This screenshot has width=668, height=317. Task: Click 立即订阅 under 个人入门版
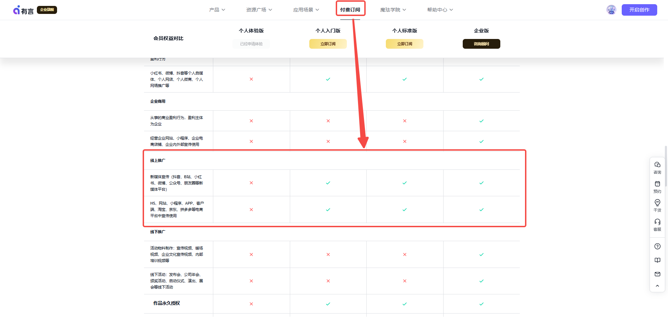(328, 44)
